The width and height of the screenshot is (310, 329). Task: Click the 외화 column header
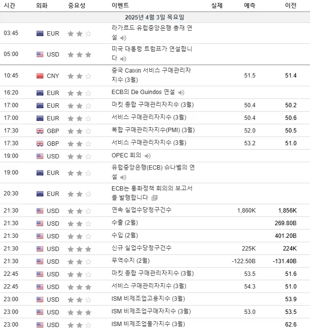tap(42, 5)
